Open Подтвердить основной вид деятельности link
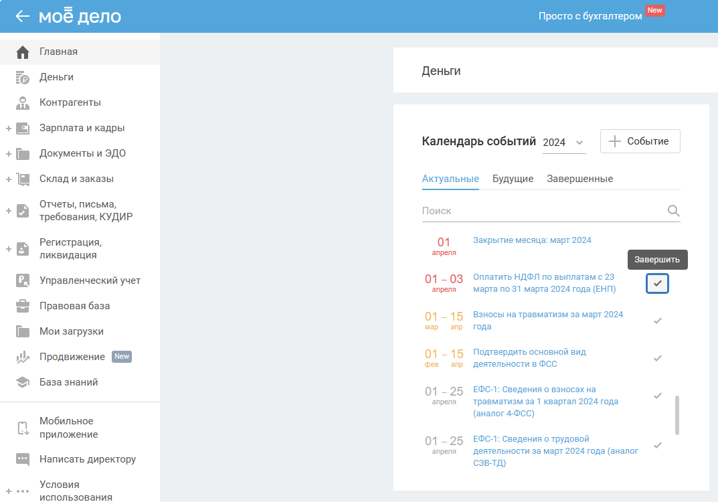 (529, 357)
